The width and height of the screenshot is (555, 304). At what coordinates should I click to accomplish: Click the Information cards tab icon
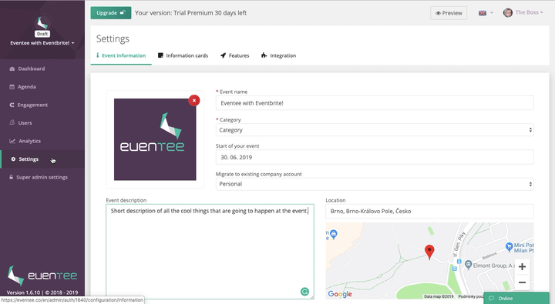(160, 55)
